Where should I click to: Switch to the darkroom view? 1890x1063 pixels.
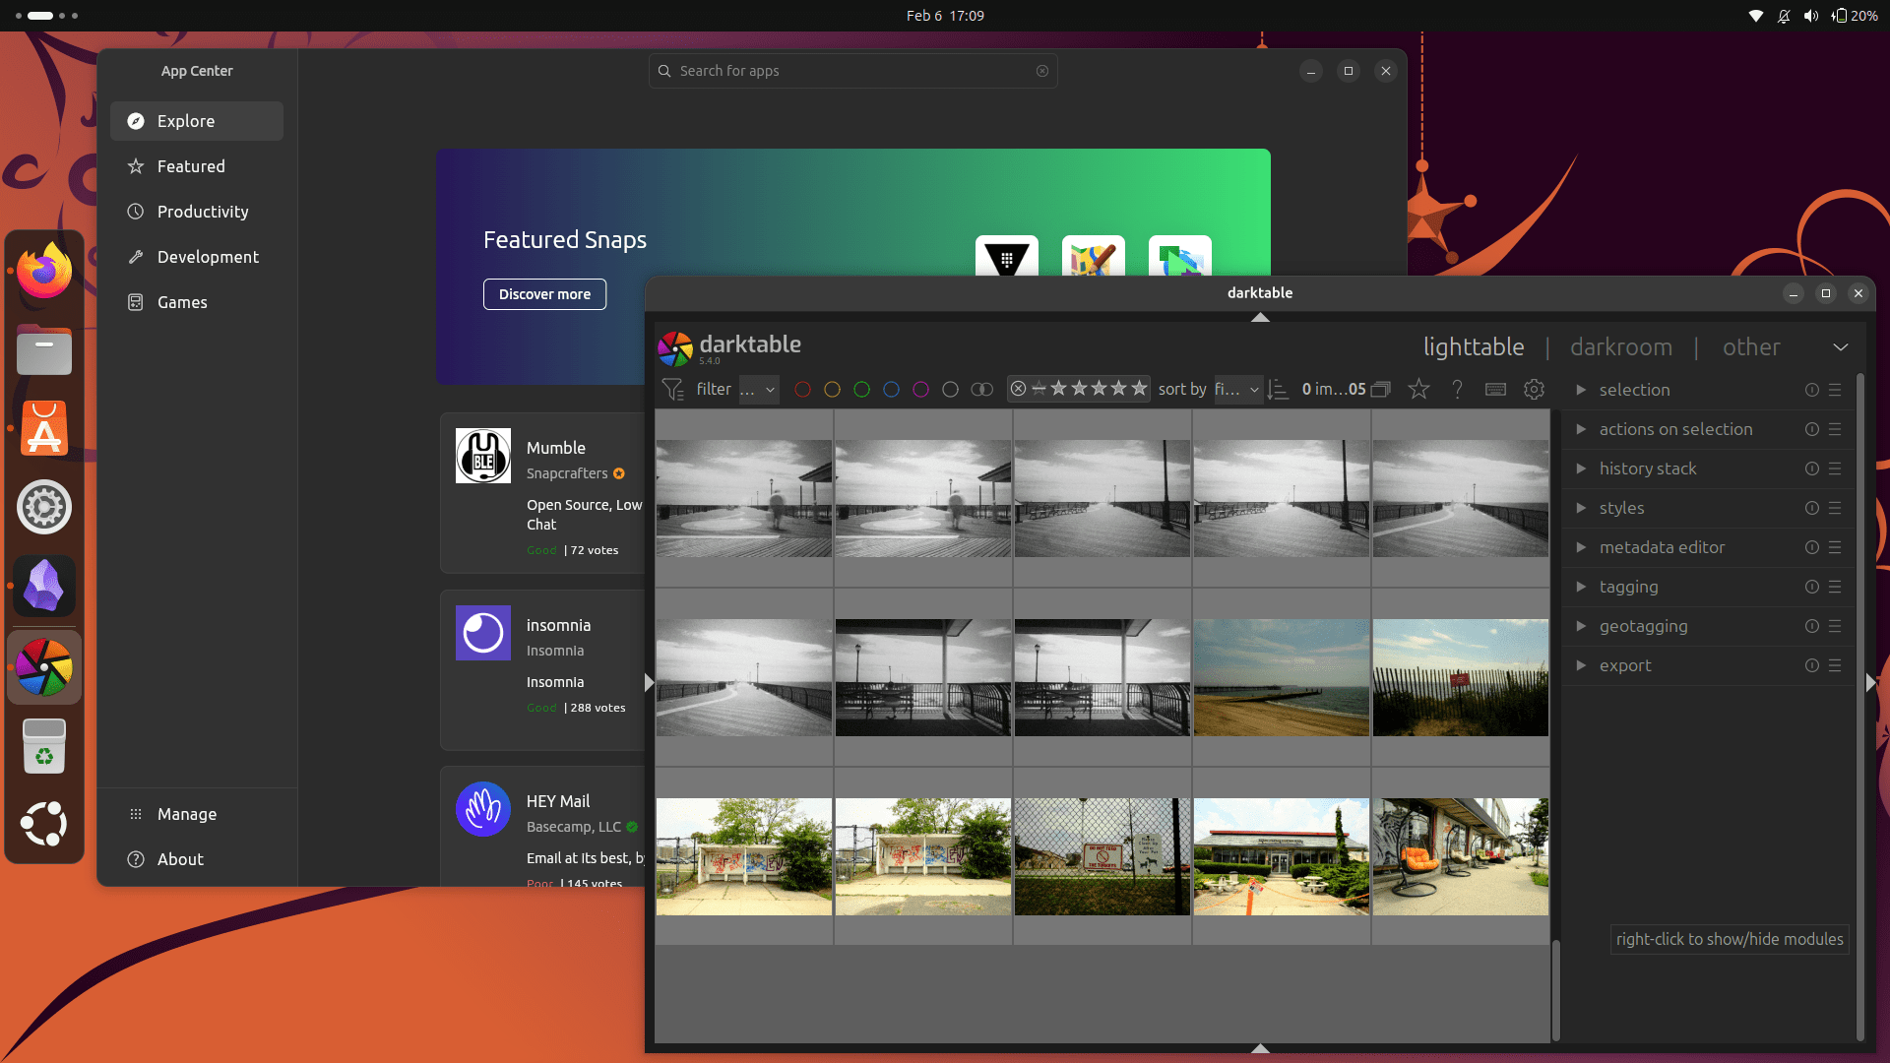click(x=1620, y=346)
